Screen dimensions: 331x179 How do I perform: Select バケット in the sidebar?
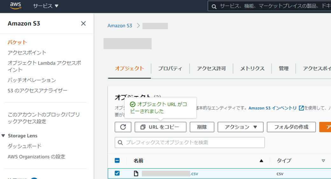(17, 42)
